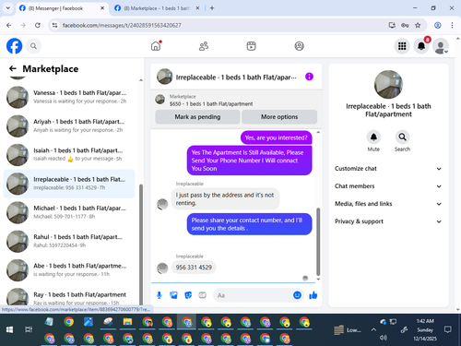Open the tab search dropdown arrow
Image resolution: width=461 pixels, height=346 pixels.
point(8,8)
